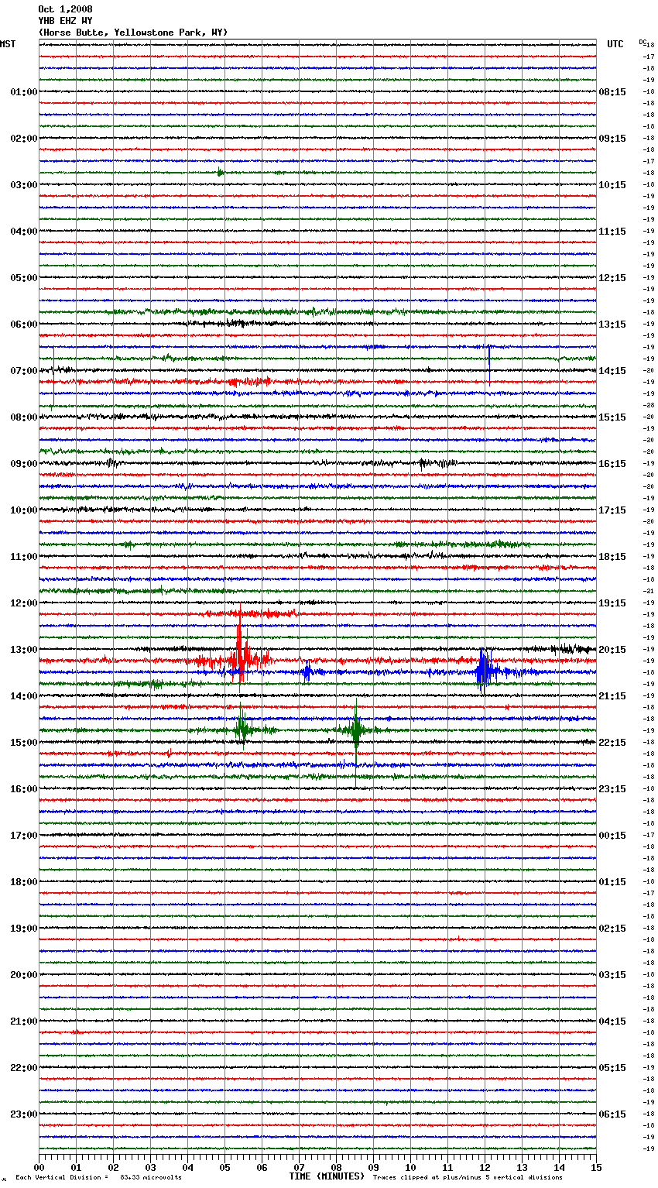Click the 16:15 UTC time label
Screen dimensions: 658x1188
point(612,464)
